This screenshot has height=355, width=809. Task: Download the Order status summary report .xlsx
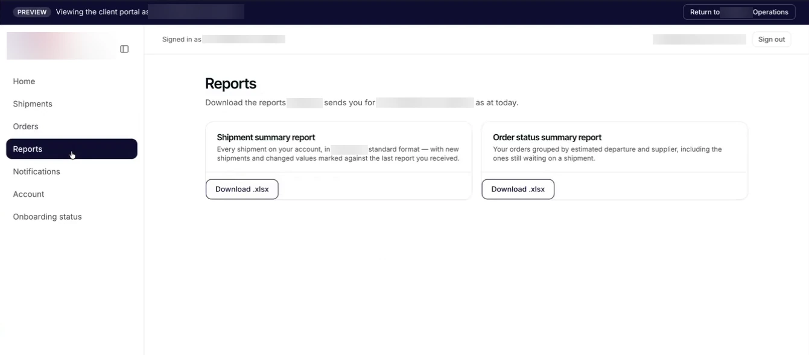click(x=518, y=189)
